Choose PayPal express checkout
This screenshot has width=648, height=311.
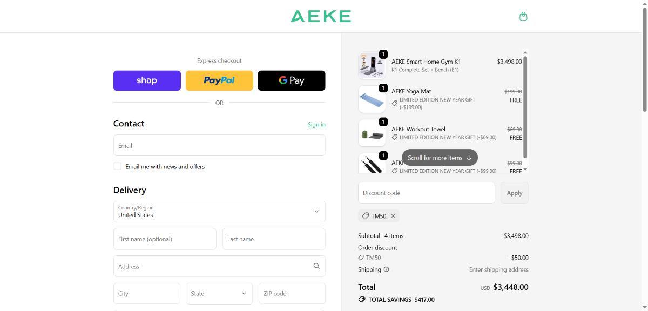pos(219,80)
